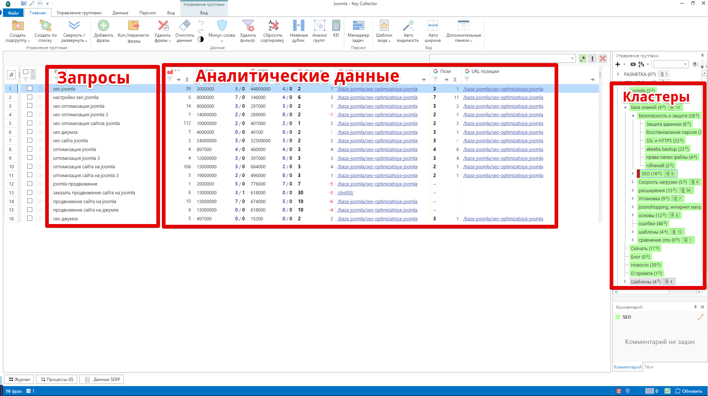Image resolution: width=708 pixels, height=396 pixels.
Task: Open the 'Удалить фразы' dropdown arrow
Action: tap(170, 41)
